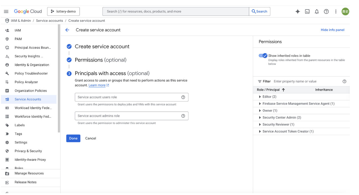Go back using the left arrow icon
The height and width of the screenshot is (195, 359).
tap(67, 30)
